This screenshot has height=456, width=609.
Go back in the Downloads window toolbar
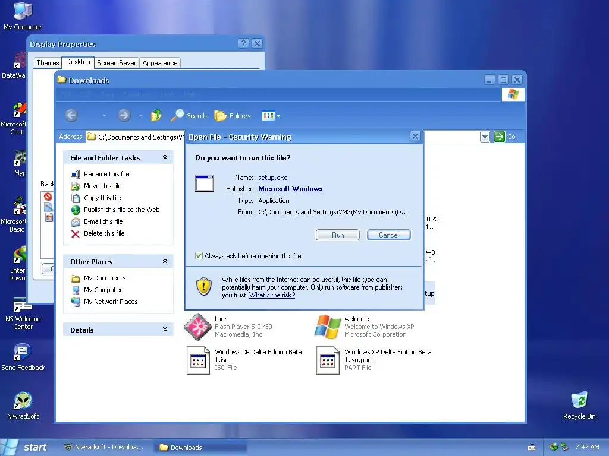(71, 115)
